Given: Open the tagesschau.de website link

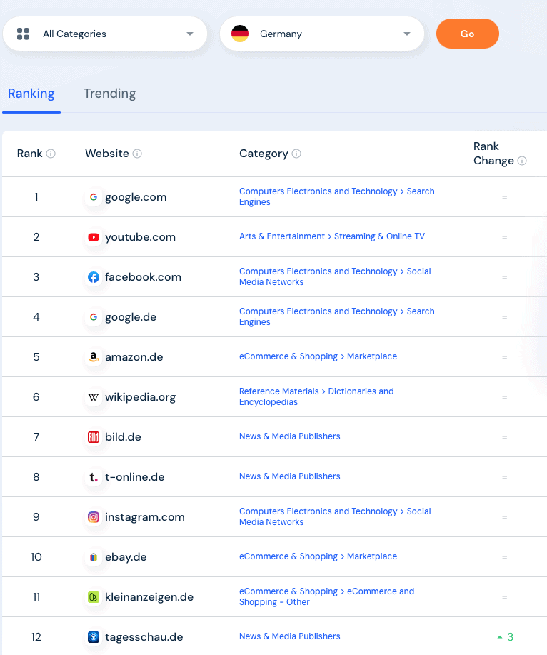Looking at the screenshot, I should (144, 637).
